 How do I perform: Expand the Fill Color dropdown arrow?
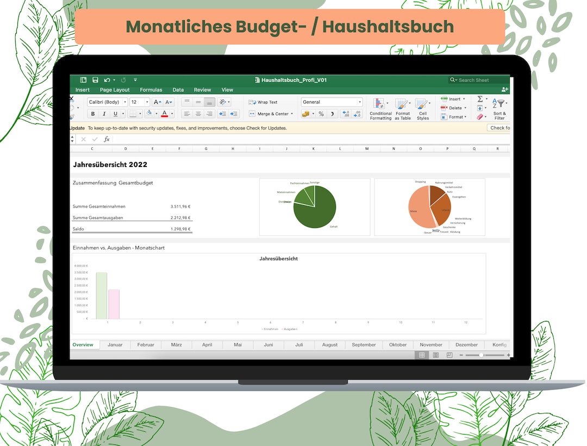pyautogui.click(x=157, y=114)
